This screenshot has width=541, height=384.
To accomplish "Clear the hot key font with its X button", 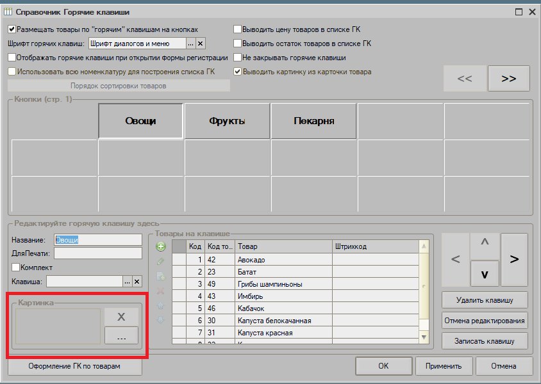I will [x=201, y=44].
